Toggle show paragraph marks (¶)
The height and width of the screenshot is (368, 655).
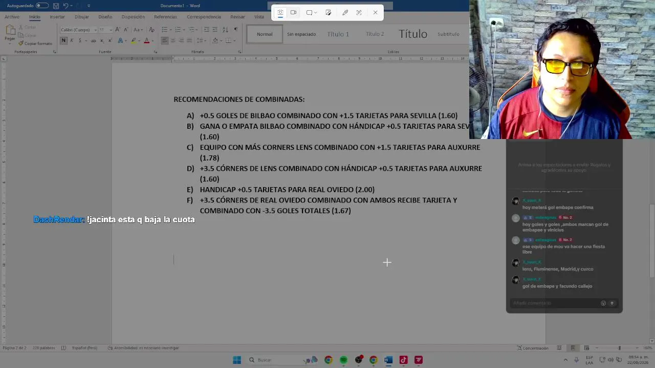coord(235,30)
